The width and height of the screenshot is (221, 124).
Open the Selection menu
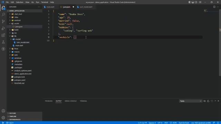(20, 2)
